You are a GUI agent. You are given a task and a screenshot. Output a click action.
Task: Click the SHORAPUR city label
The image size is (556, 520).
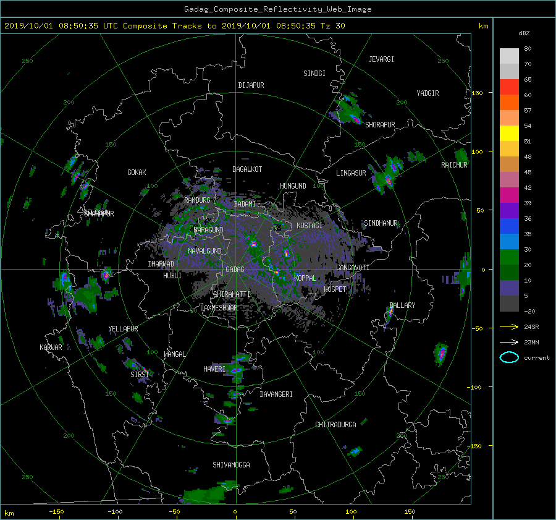click(x=380, y=125)
